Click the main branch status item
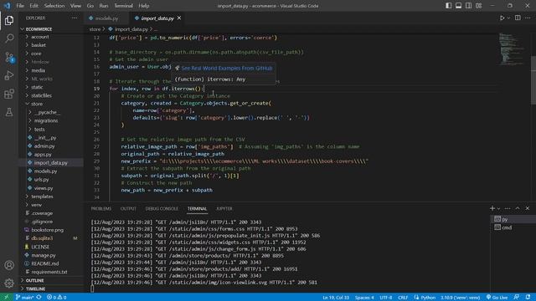This screenshot has width=536, height=301. coord(24,298)
